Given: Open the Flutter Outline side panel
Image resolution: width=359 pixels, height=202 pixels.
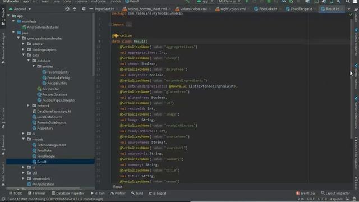Looking at the screenshot, I should coord(356,76).
